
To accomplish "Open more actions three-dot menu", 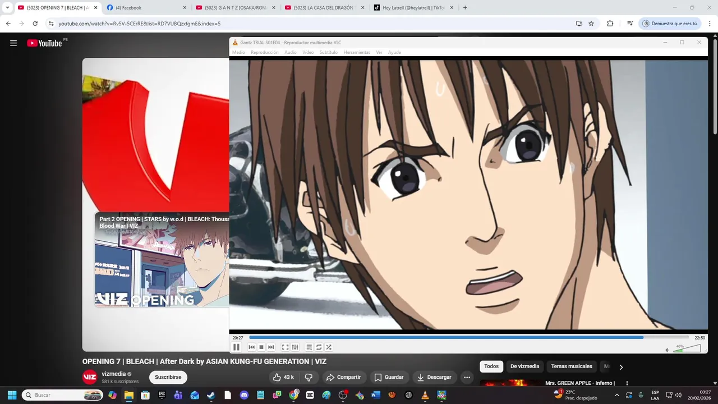I will [x=467, y=377].
